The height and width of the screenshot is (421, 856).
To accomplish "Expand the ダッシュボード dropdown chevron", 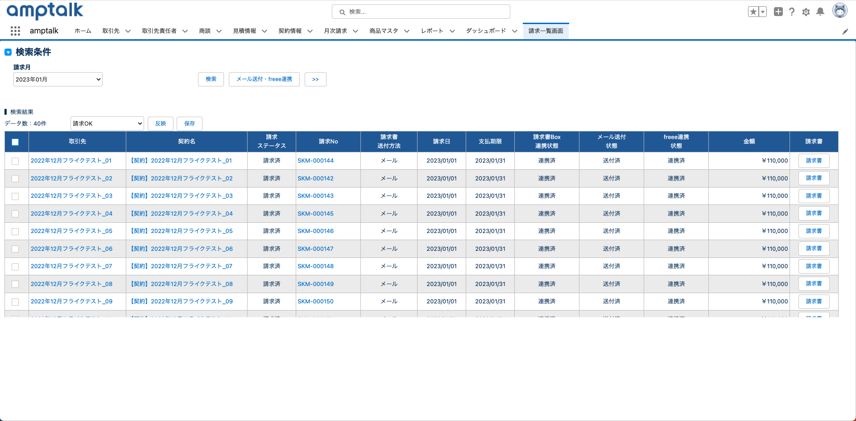I will coord(515,31).
